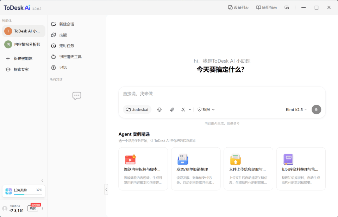This screenshot has height=217, width=338.
Task: Open the 文件上传信息提取与 example card
Action: [x=248, y=169]
